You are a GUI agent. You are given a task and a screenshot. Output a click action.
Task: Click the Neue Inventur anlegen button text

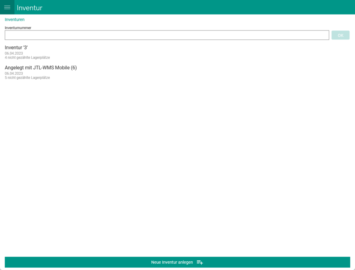pos(172,262)
